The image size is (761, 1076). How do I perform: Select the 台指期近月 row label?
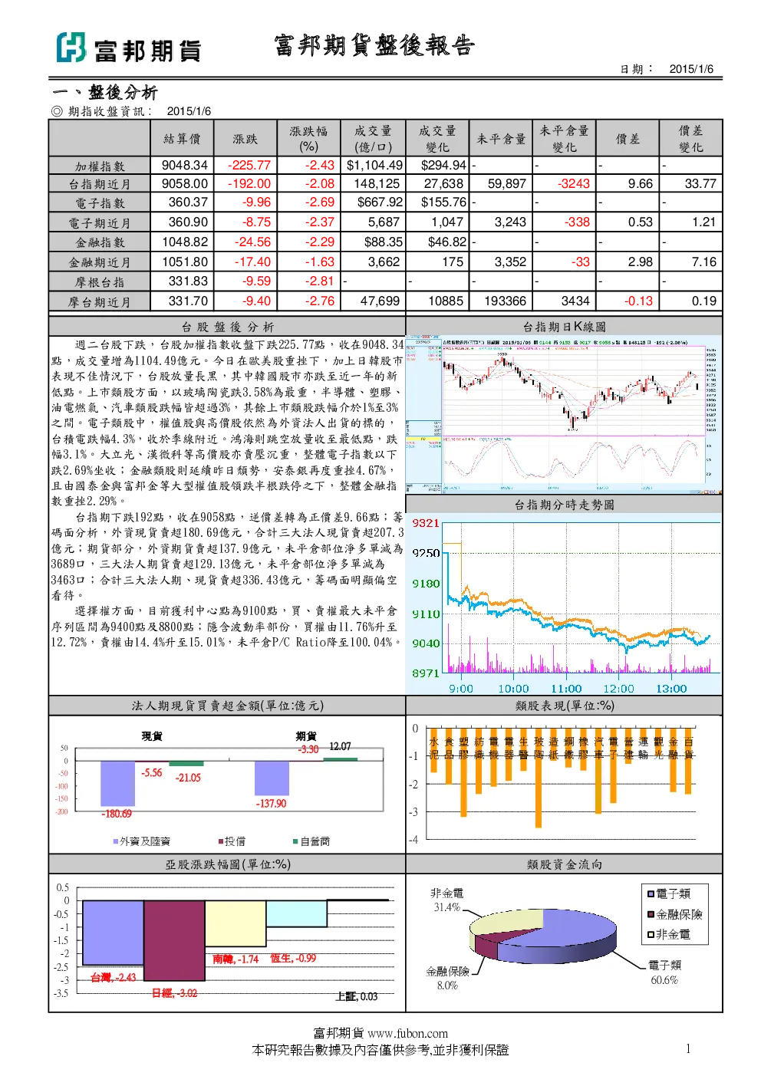[x=100, y=184]
